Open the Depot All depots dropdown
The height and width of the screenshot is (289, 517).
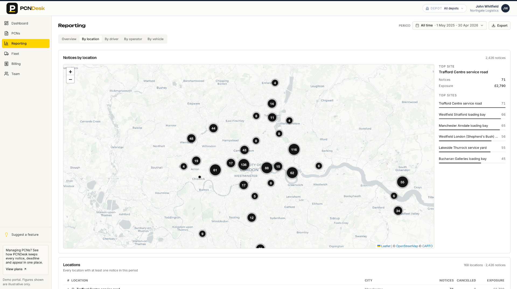tap(445, 8)
